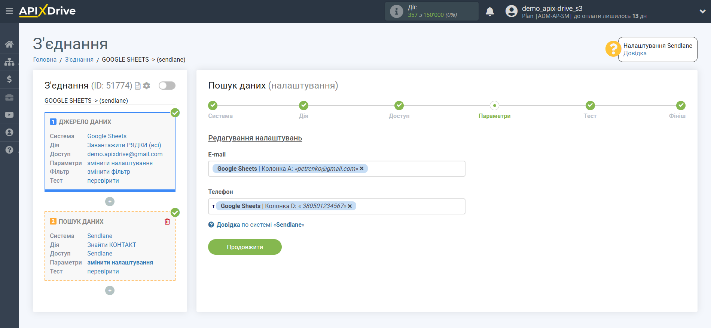Click the help icon near Sendlane reference
Screen dimensions: 711x328
[211, 225]
